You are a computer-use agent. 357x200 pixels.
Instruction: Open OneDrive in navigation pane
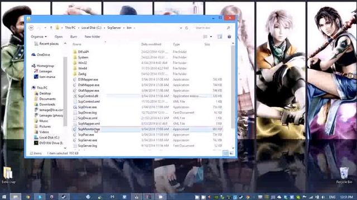click(41, 54)
